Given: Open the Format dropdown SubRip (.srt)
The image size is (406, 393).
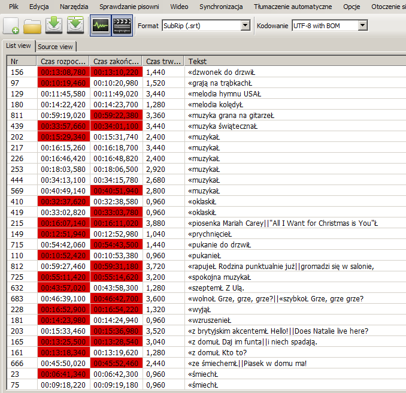Looking at the screenshot, I should [x=206, y=26].
